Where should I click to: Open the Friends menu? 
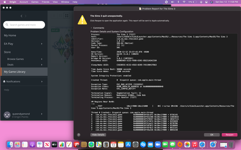[45, 2]
